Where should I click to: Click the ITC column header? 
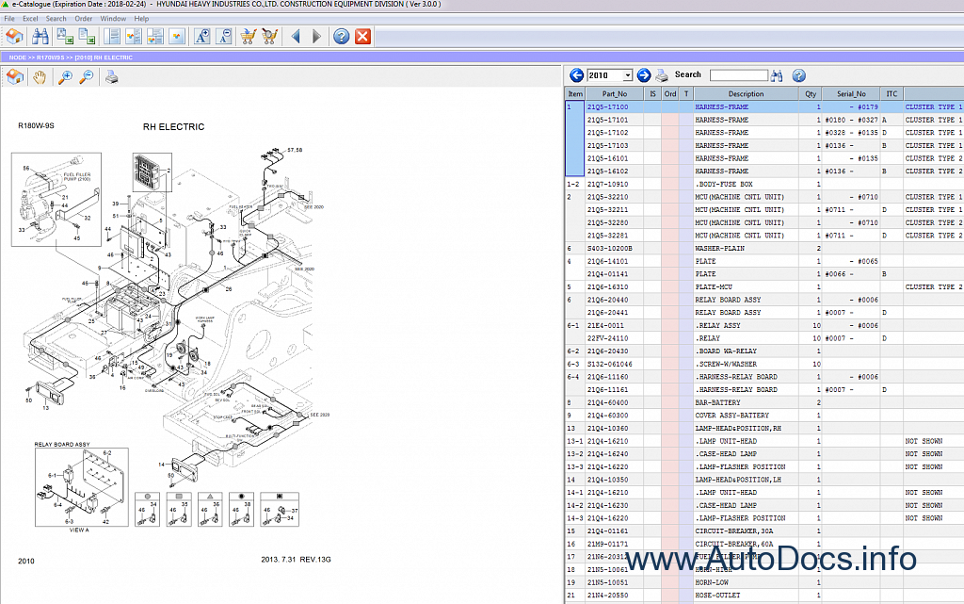pos(892,93)
